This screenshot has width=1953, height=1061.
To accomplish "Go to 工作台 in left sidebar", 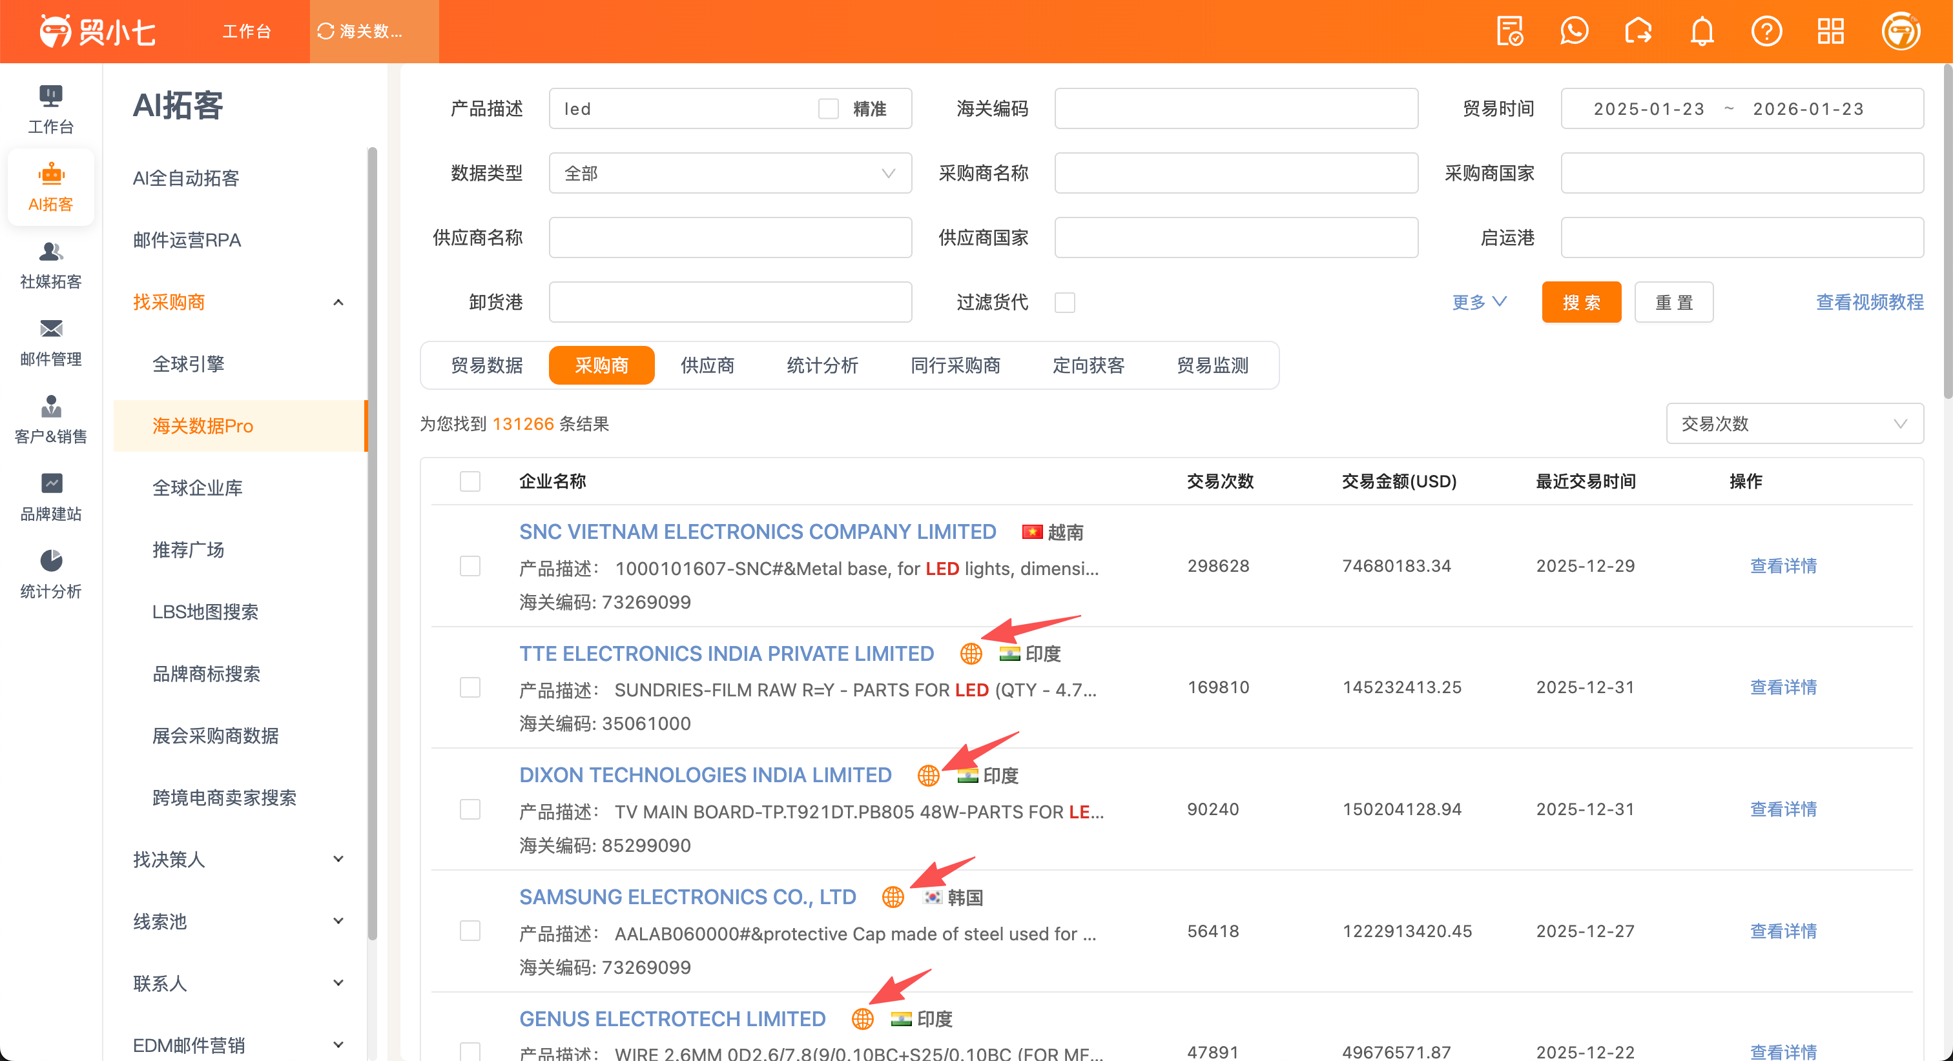I will pyautogui.click(x=51, y=110).
